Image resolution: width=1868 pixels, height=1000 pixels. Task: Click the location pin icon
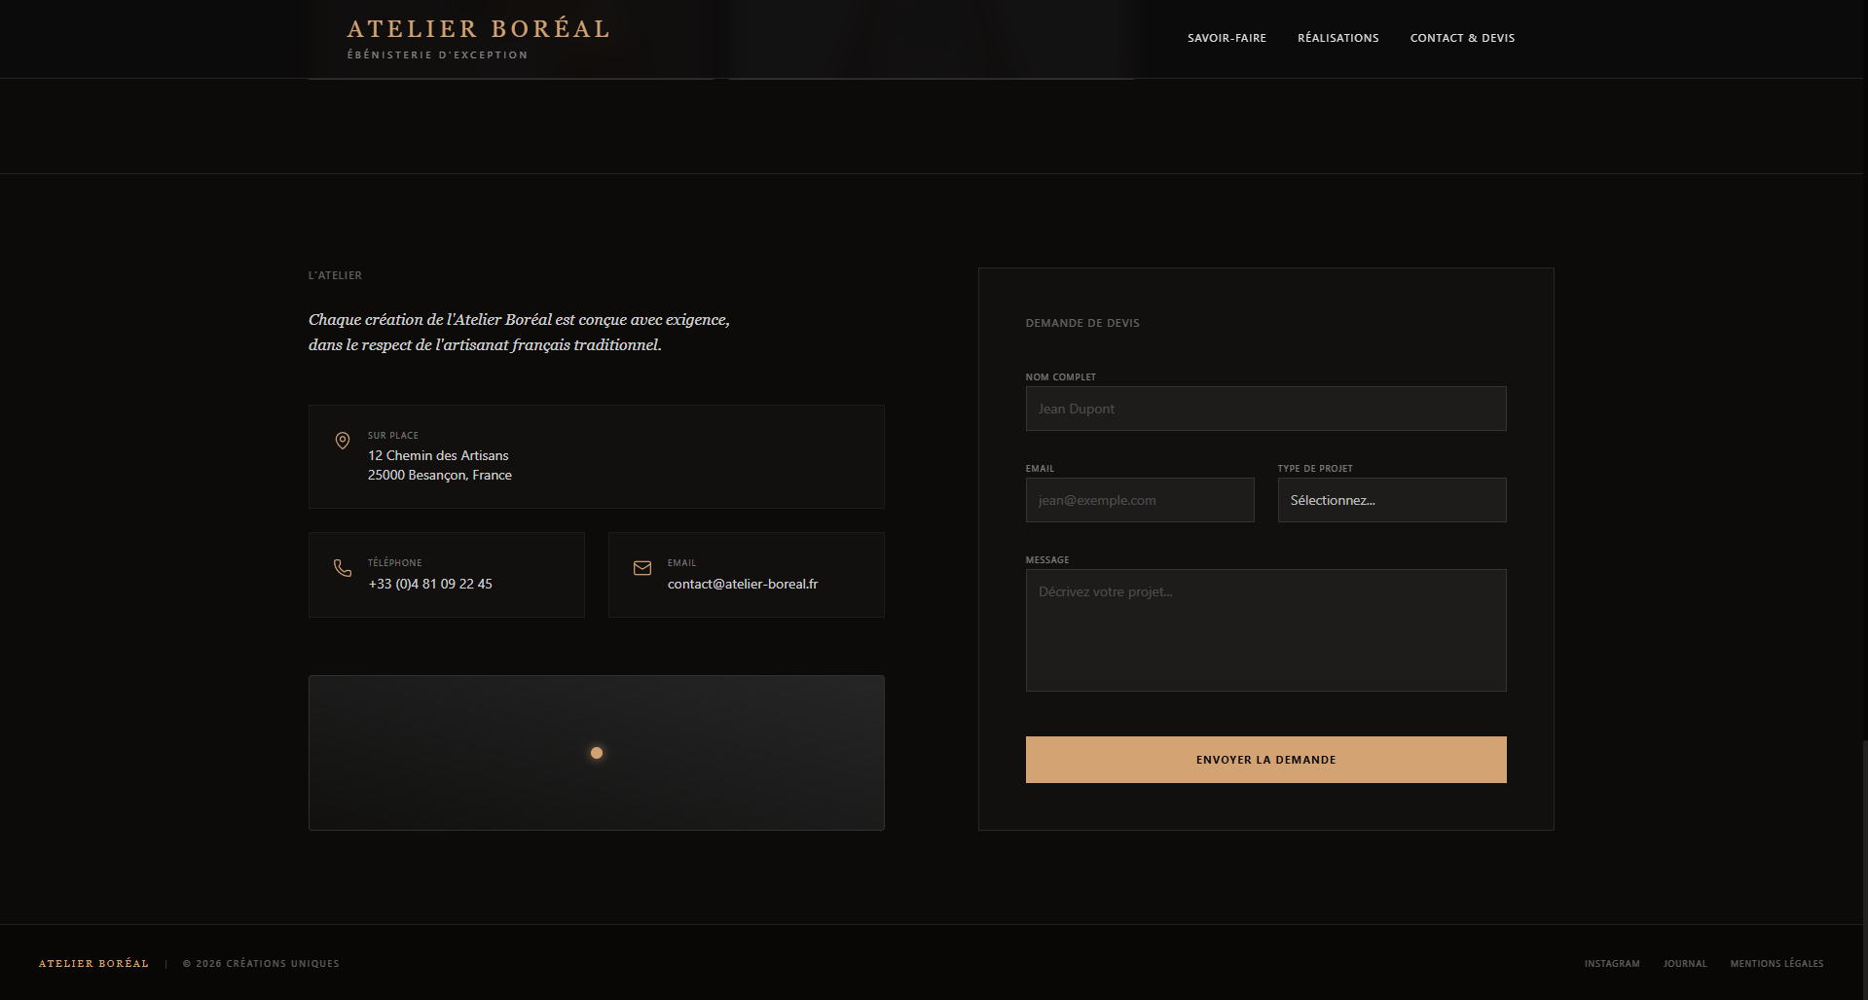pos(343,441)
